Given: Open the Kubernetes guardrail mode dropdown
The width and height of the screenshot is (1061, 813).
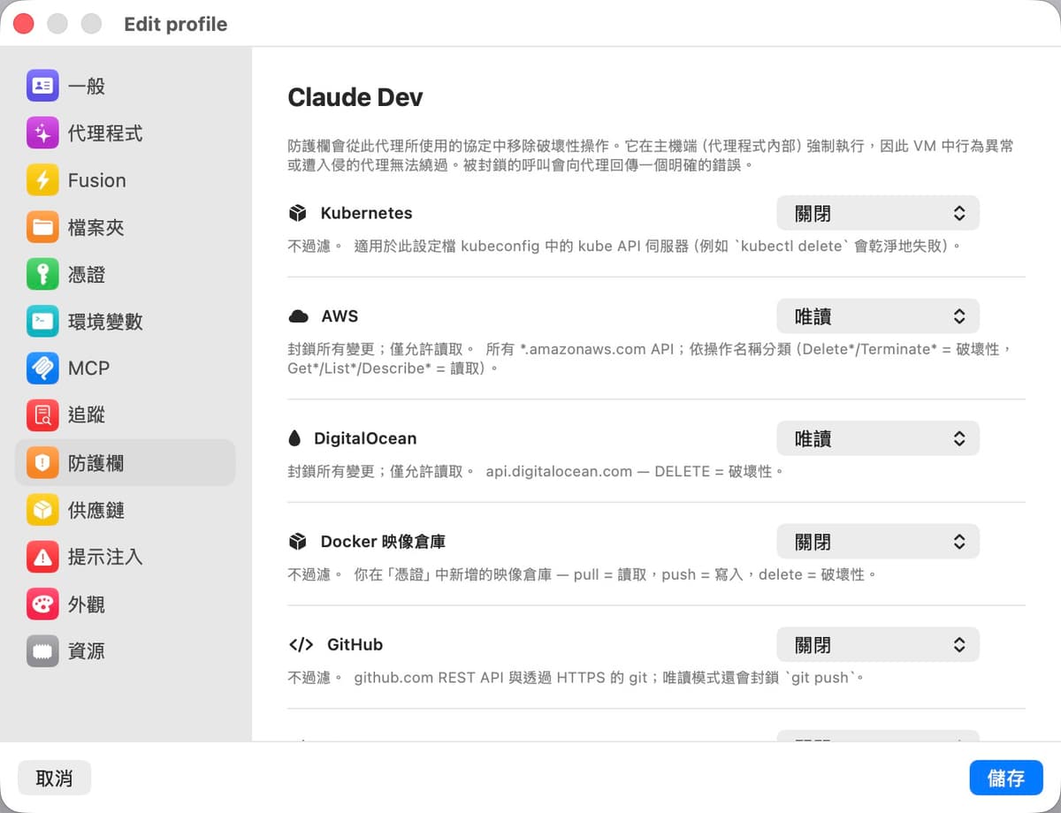Looking at the screenshot, I should point(878,213).
